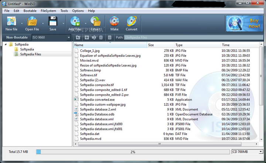Click the horizontal scrollbar right arrow
The width and height of the screenshot is (266, 163).
click(256, 144)
